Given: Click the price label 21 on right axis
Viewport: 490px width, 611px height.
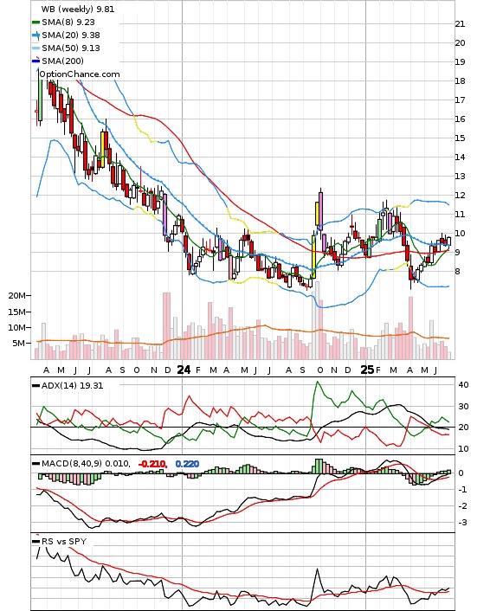Looking at the screenshot, I should [x=460, y=24].
